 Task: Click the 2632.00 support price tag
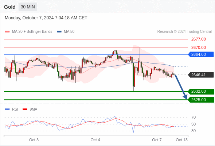(x=201, y=92)
